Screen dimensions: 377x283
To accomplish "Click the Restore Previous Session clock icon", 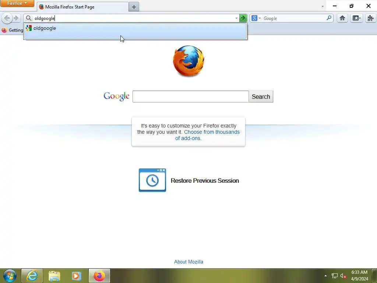I will (x=152, y=180).
